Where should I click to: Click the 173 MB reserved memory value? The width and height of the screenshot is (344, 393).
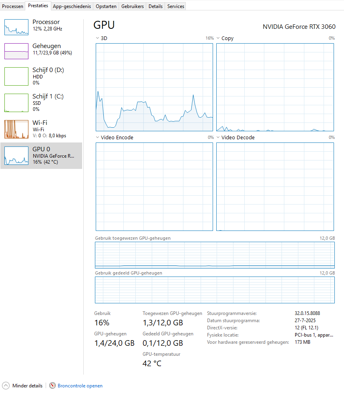[302, 342]
